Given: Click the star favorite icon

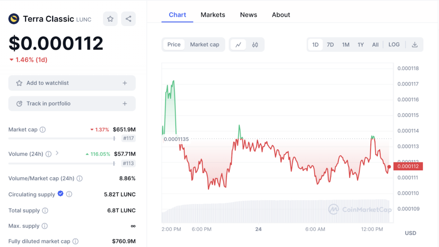Looking at the screenshot, I should (110, 19).
